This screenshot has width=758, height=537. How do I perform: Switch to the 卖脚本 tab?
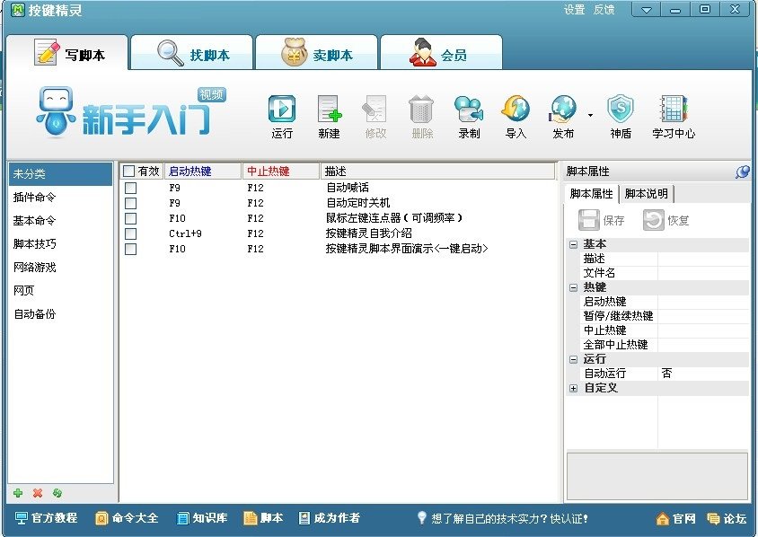click(317, 53)
